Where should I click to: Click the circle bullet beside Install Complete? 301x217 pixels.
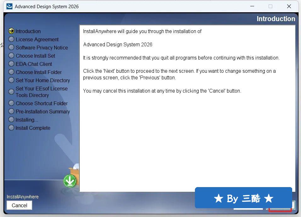click(11, 128)
